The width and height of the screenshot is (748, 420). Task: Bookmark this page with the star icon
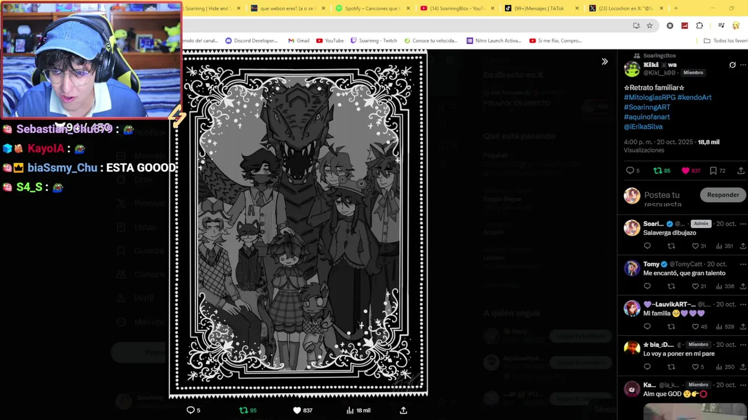tap(650, 26)
